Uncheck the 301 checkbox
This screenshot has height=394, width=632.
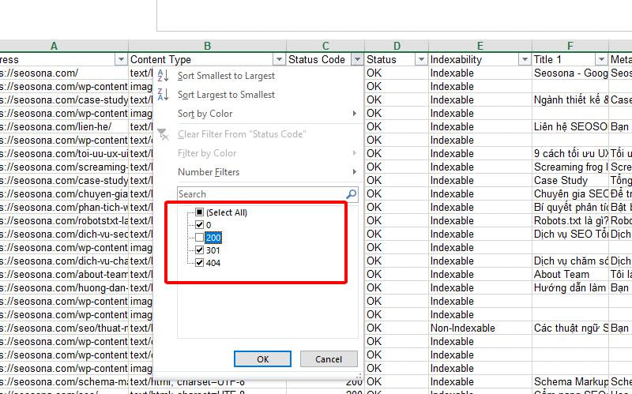tap(200, 250)
